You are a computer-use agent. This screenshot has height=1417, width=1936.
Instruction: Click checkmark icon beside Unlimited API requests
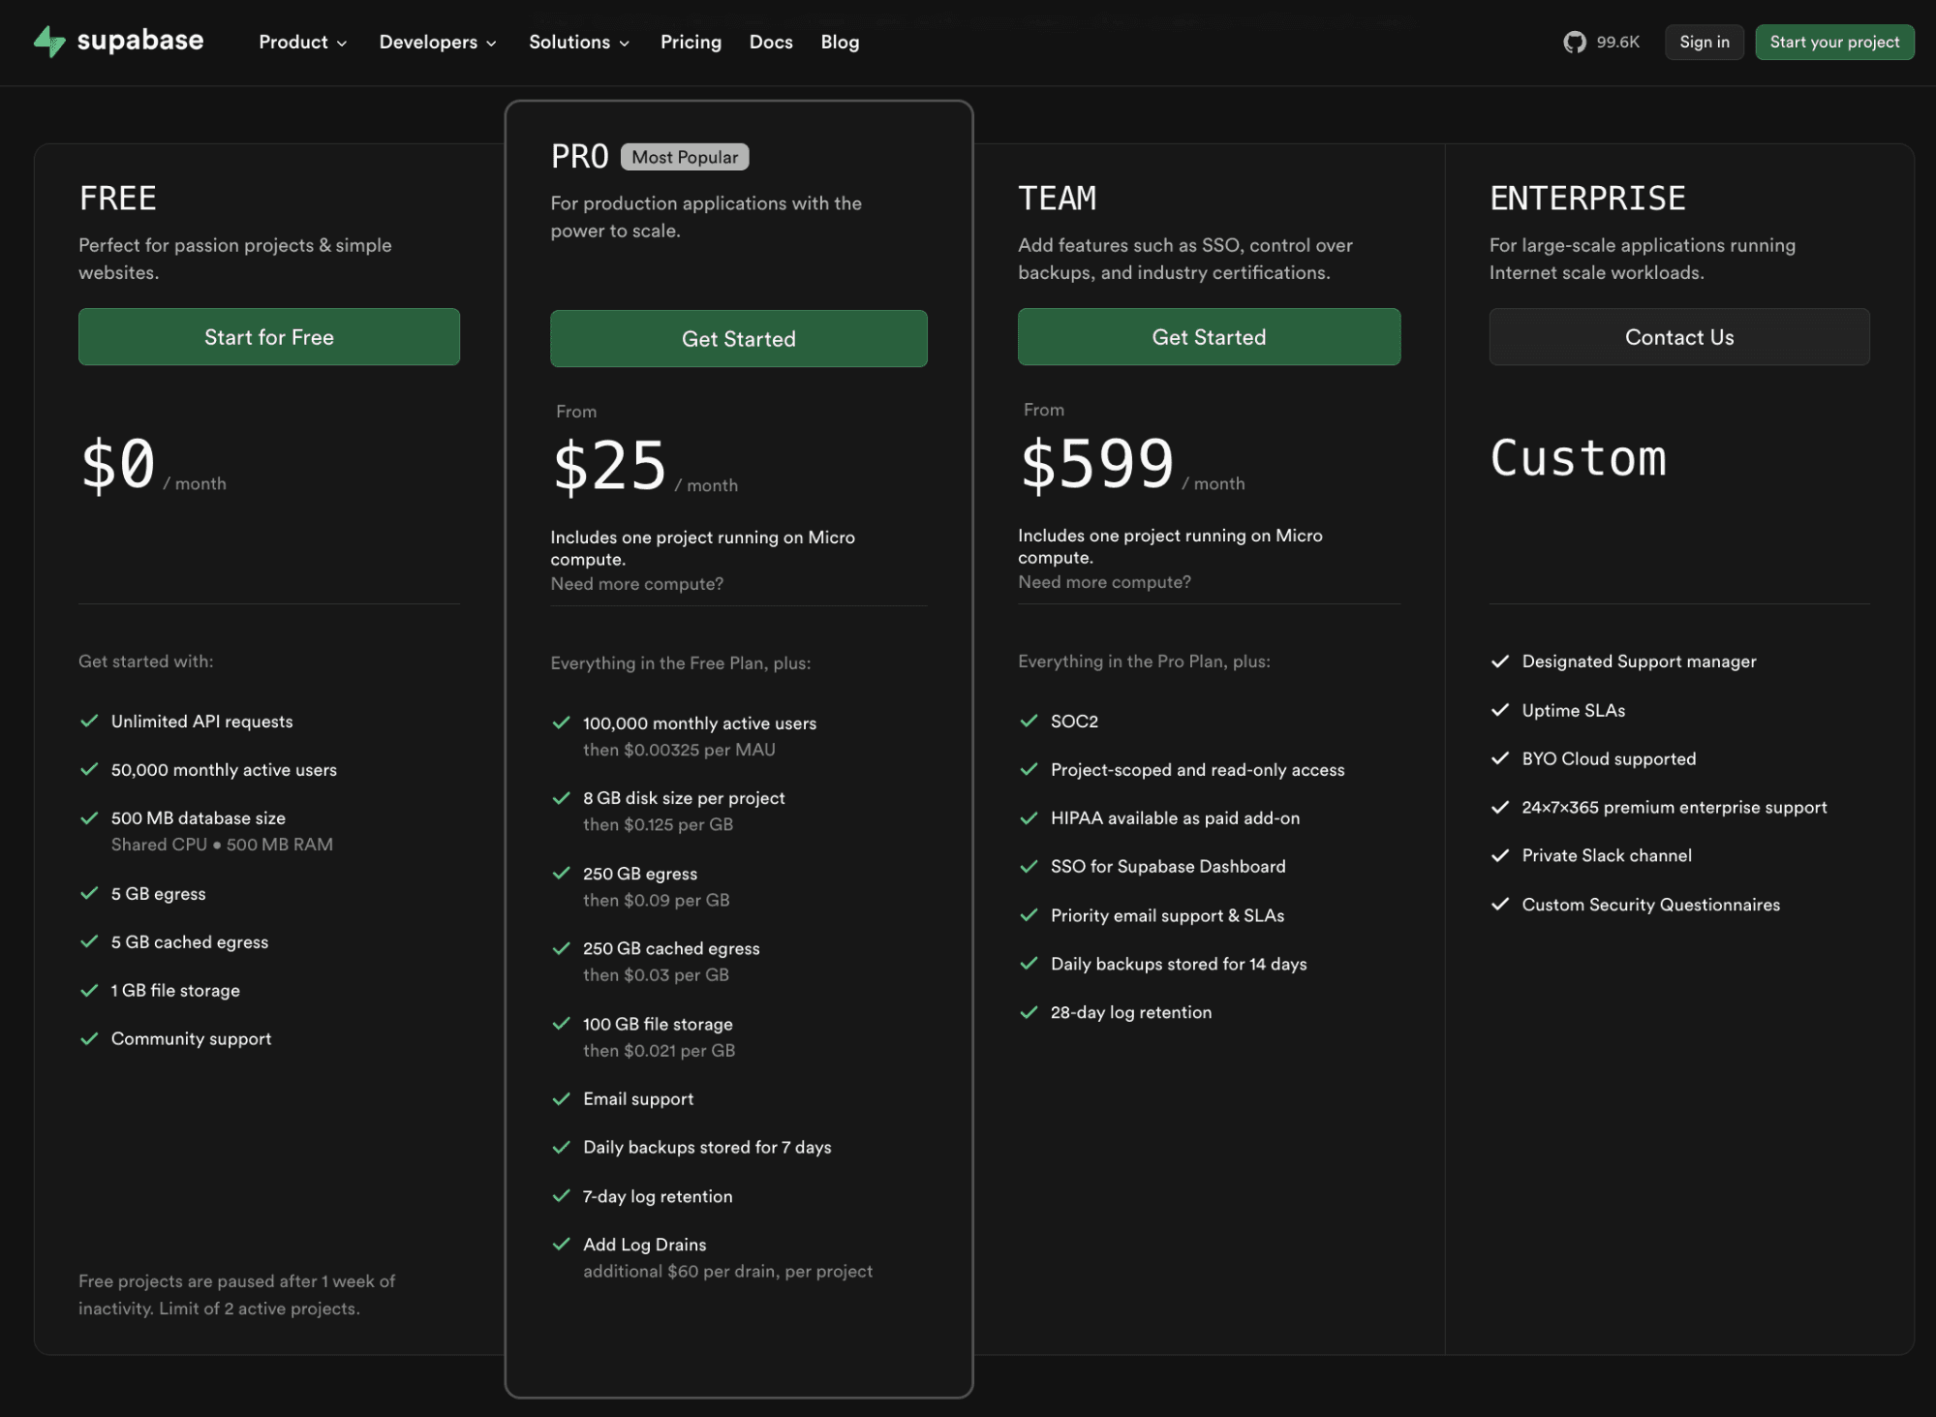point(89,721)
